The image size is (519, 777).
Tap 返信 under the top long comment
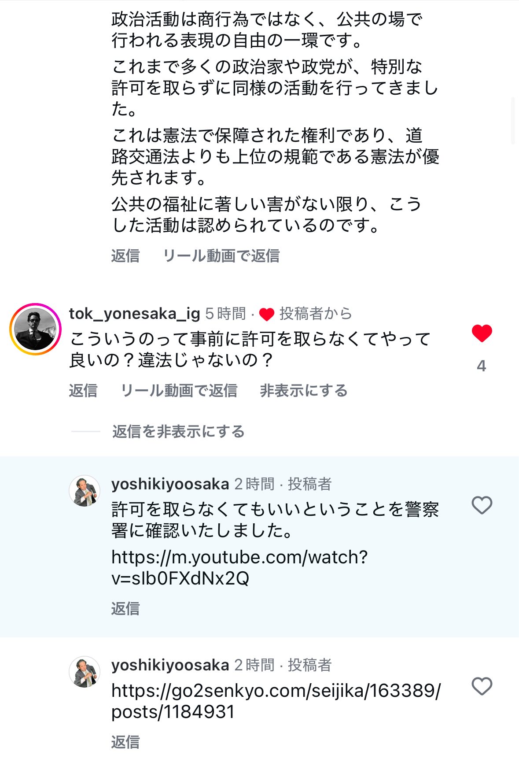125,256
